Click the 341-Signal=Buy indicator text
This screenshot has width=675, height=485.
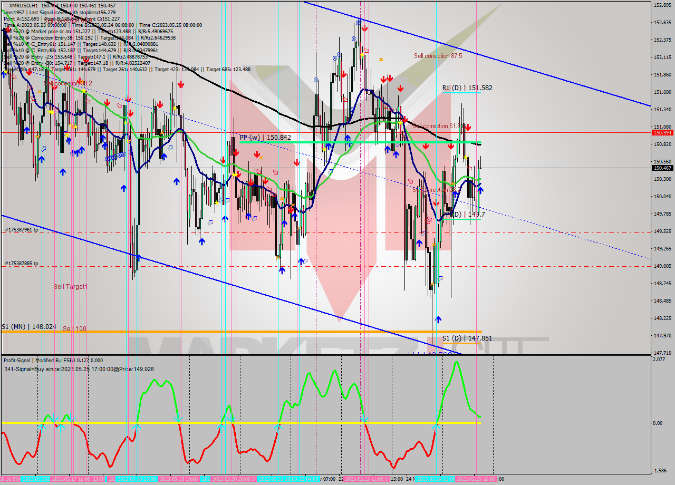[79, 369]
